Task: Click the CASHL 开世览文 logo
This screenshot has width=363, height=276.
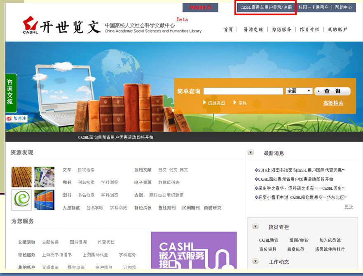Action: [x=61, y=26]
